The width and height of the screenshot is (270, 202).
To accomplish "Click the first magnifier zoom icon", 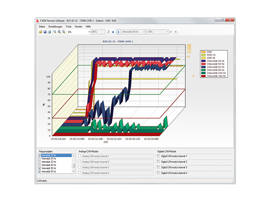I will pos(54,32).
